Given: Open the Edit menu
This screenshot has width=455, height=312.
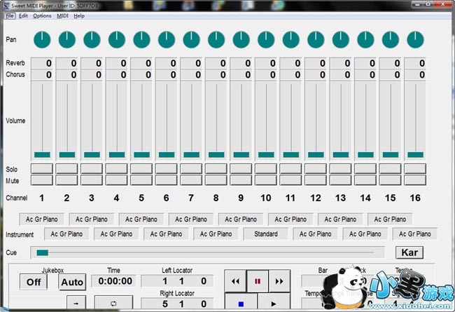Looking at the screenshot, I should tap(23, 15).
